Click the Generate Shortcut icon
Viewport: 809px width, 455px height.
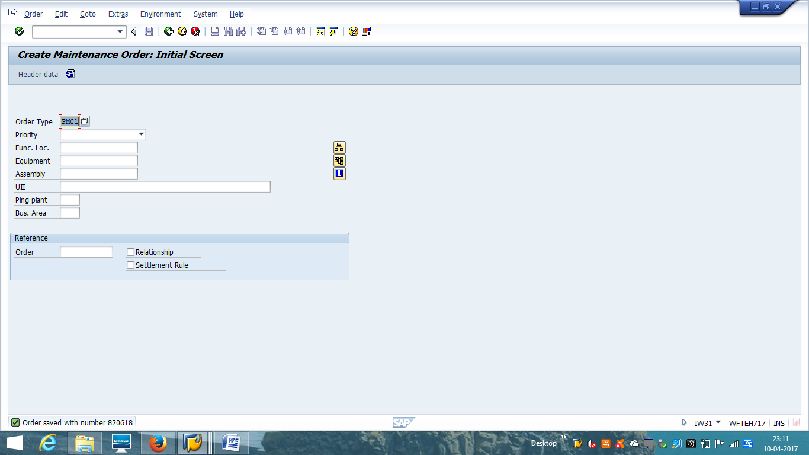pyautogui.click(x=333, y=31)
